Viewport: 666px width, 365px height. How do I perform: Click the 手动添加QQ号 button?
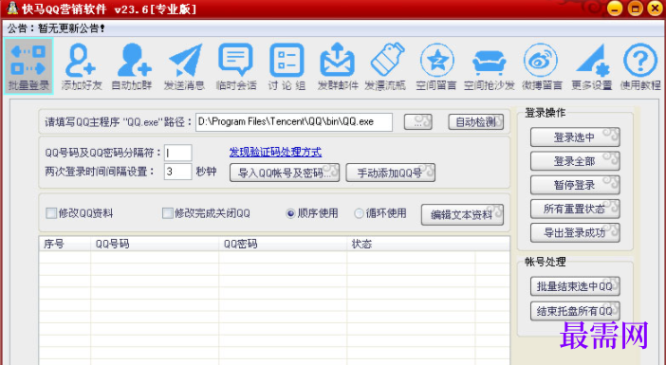pyautogui.click(x=390, y=173)
